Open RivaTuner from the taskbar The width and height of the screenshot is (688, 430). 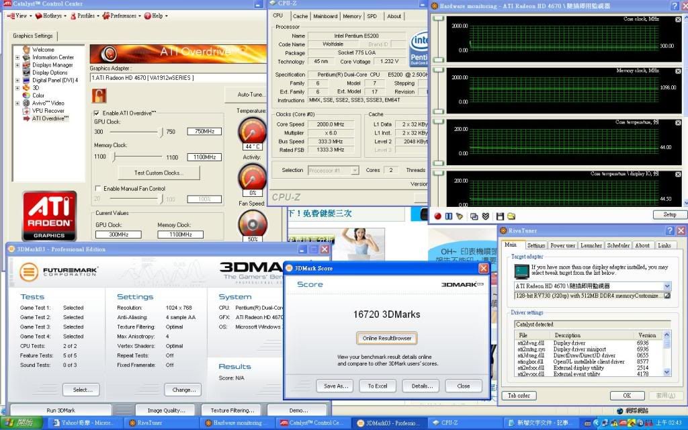pyautogui.click(x=160, y=423)
